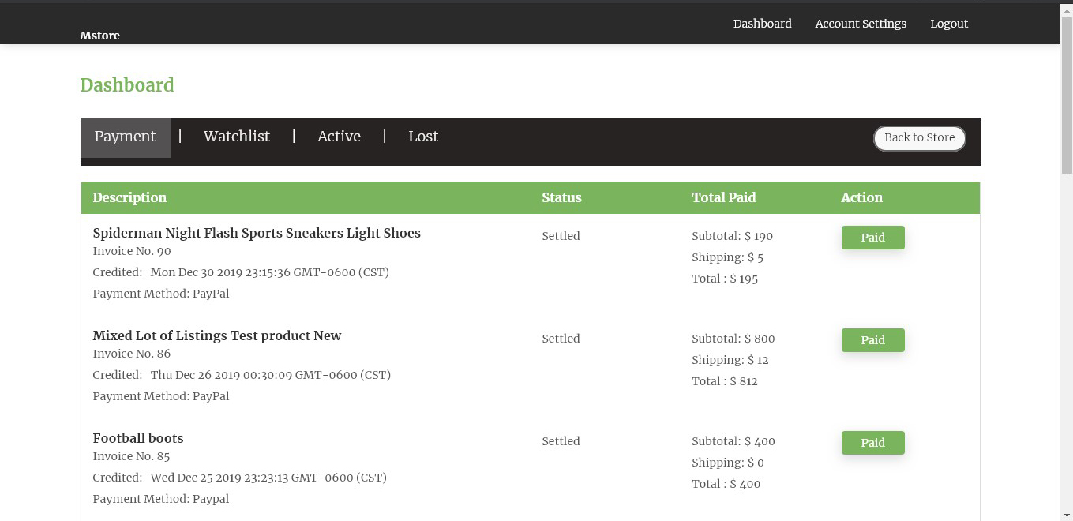
Task: Open Dashboard from the top navigation
Action: 762,24
